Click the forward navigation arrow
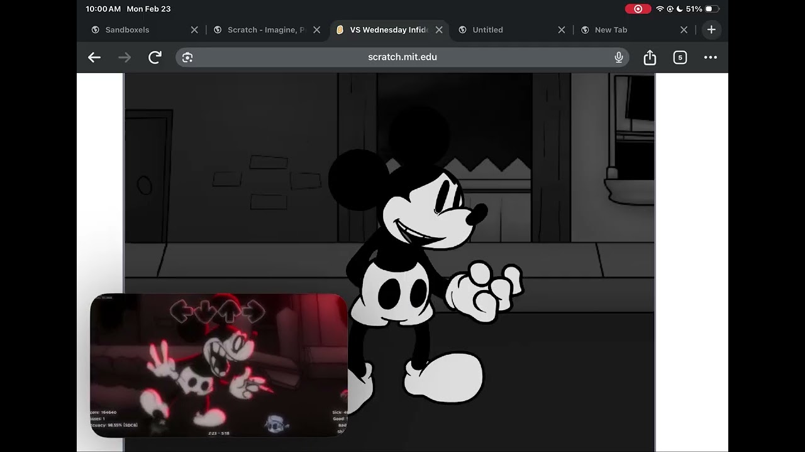 tap(125, 58)
